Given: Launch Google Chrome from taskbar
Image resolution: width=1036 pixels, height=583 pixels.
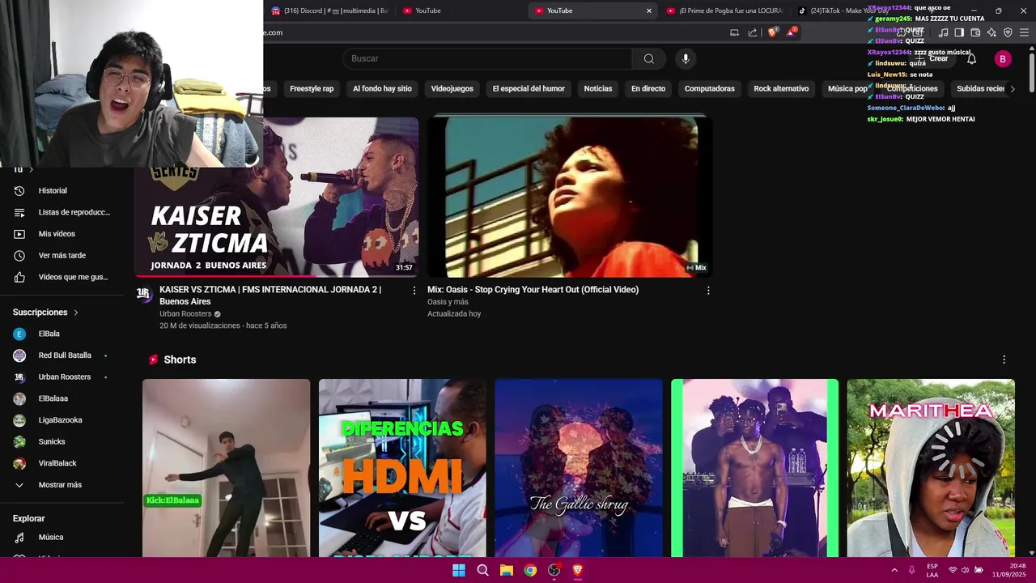Looking at the screenshot, I should point(530,570).
